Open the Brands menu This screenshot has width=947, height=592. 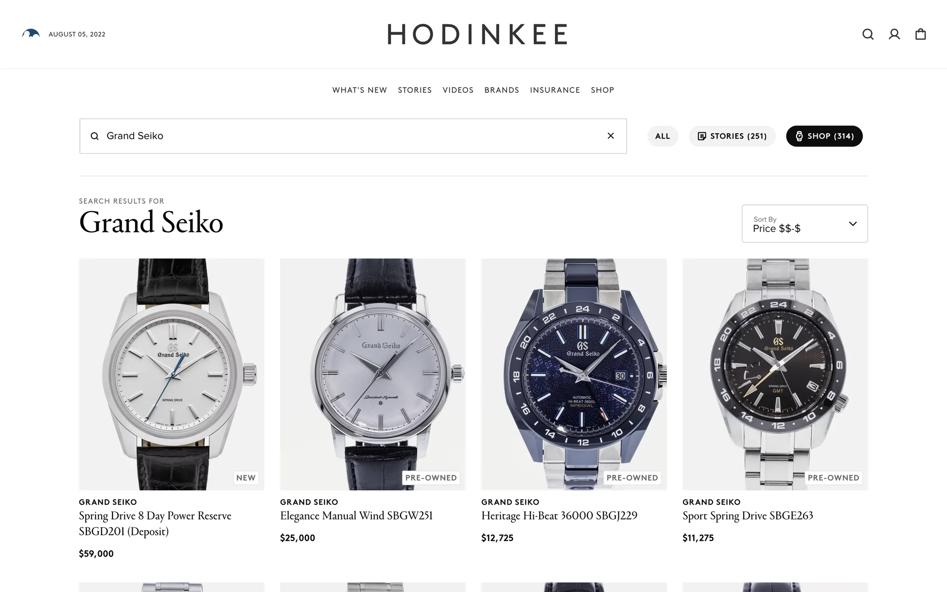click(x=502, y=90)
